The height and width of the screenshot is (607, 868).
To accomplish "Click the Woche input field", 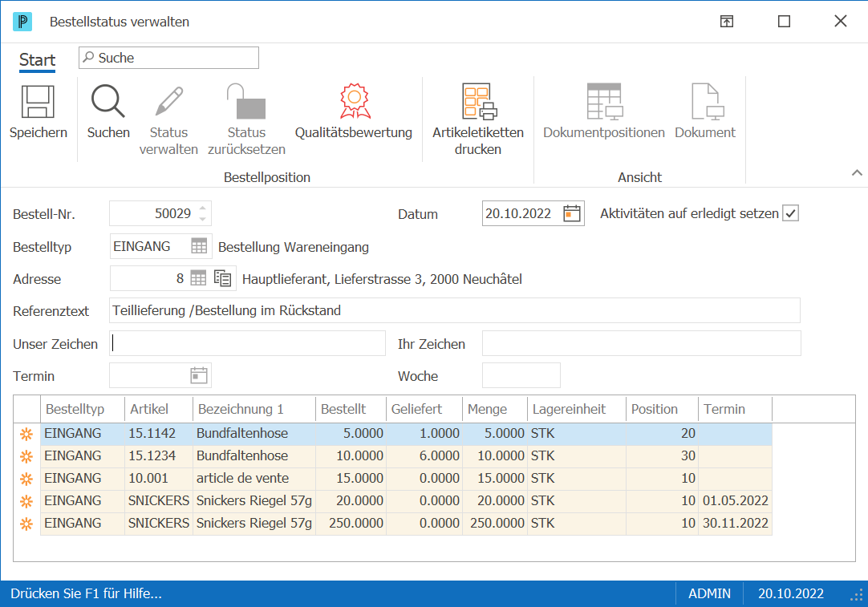I will click(521, 376).
